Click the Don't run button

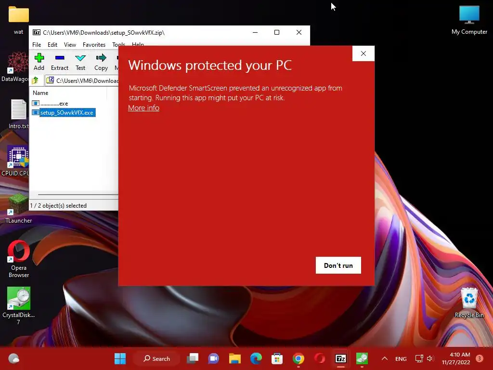point(338,265)
